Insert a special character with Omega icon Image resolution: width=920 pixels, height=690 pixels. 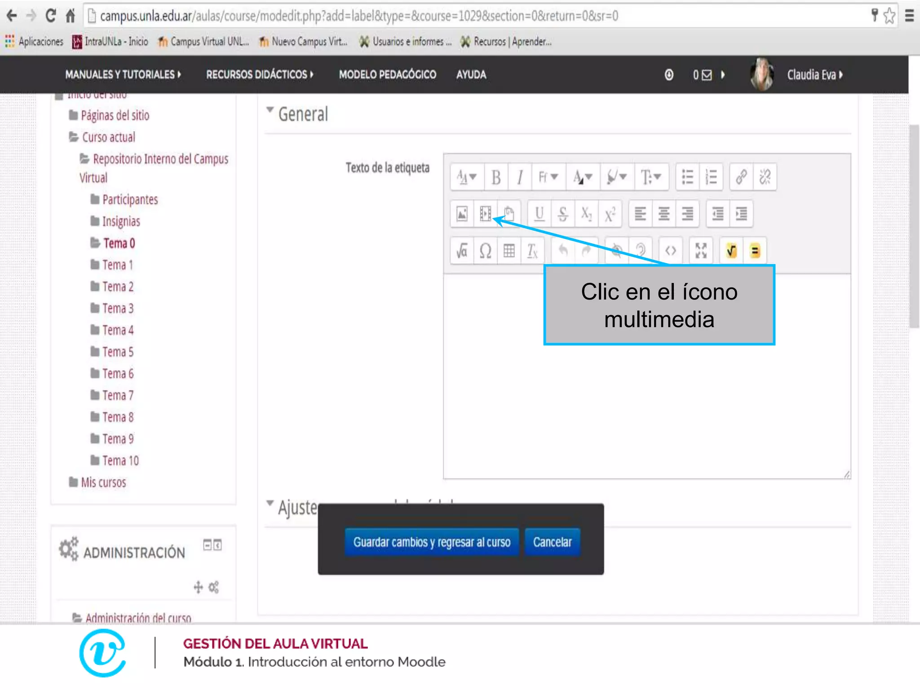click(x=485, y=251)
